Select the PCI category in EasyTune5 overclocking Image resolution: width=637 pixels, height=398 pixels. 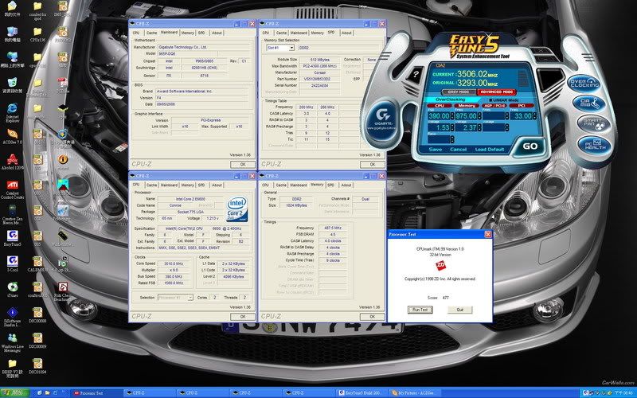coord(522,106)
